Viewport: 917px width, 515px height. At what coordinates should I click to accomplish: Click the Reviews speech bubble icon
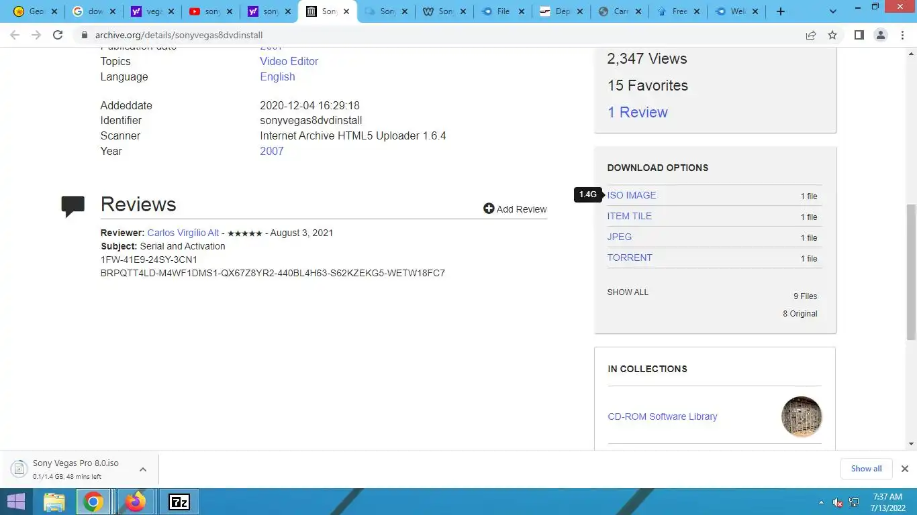[73, 206]
